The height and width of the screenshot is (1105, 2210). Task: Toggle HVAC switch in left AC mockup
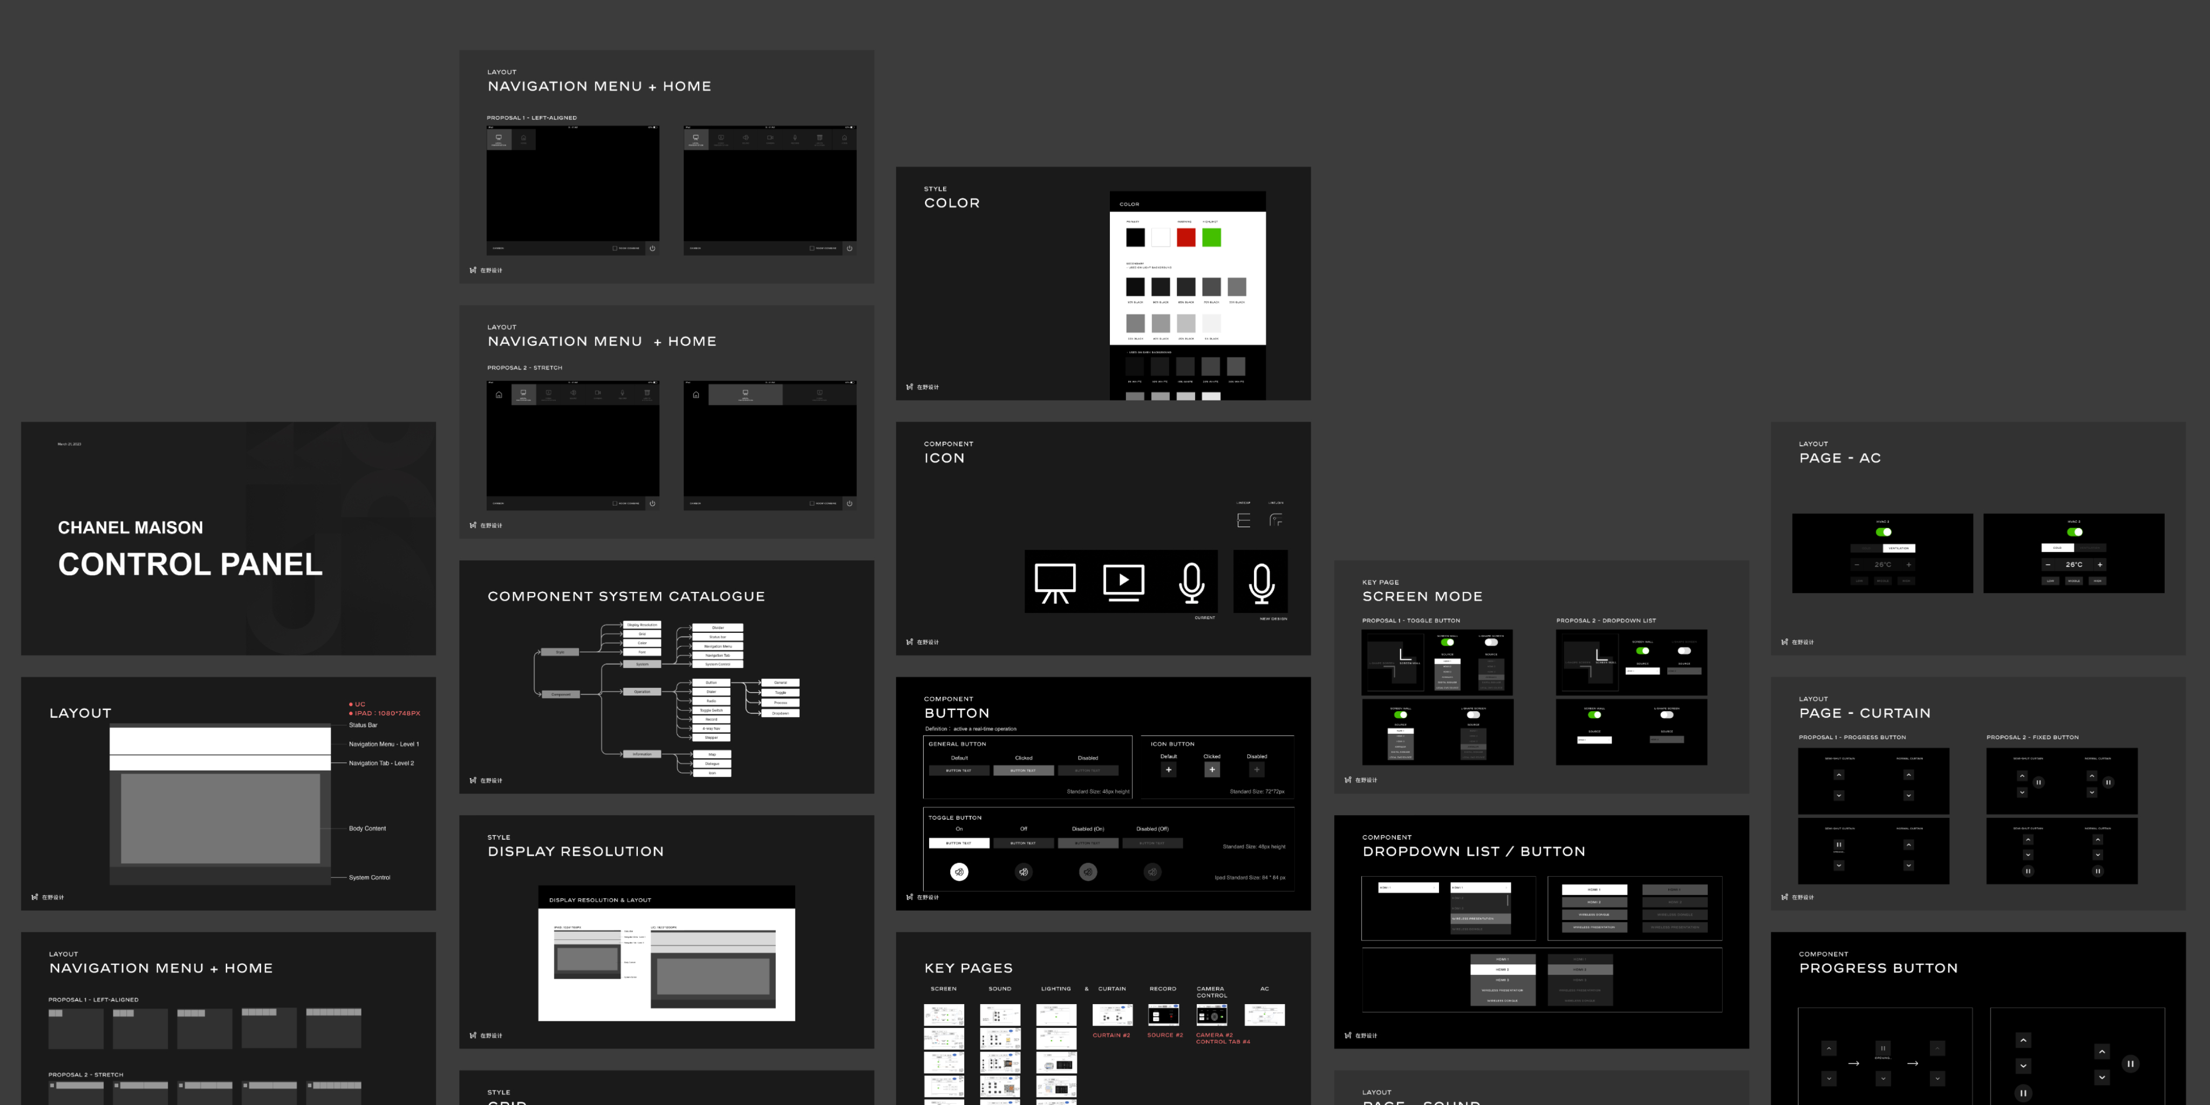point(1883,532)
